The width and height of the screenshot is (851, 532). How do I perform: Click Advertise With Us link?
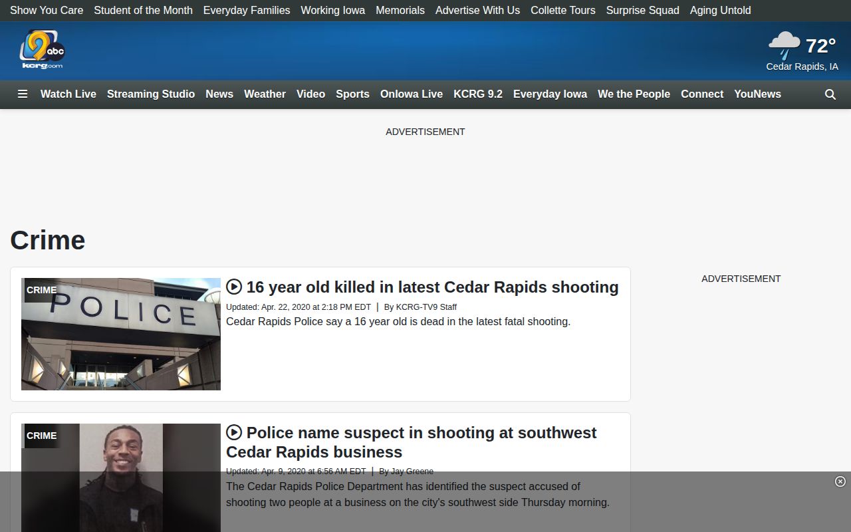click(x=477, y=11)
